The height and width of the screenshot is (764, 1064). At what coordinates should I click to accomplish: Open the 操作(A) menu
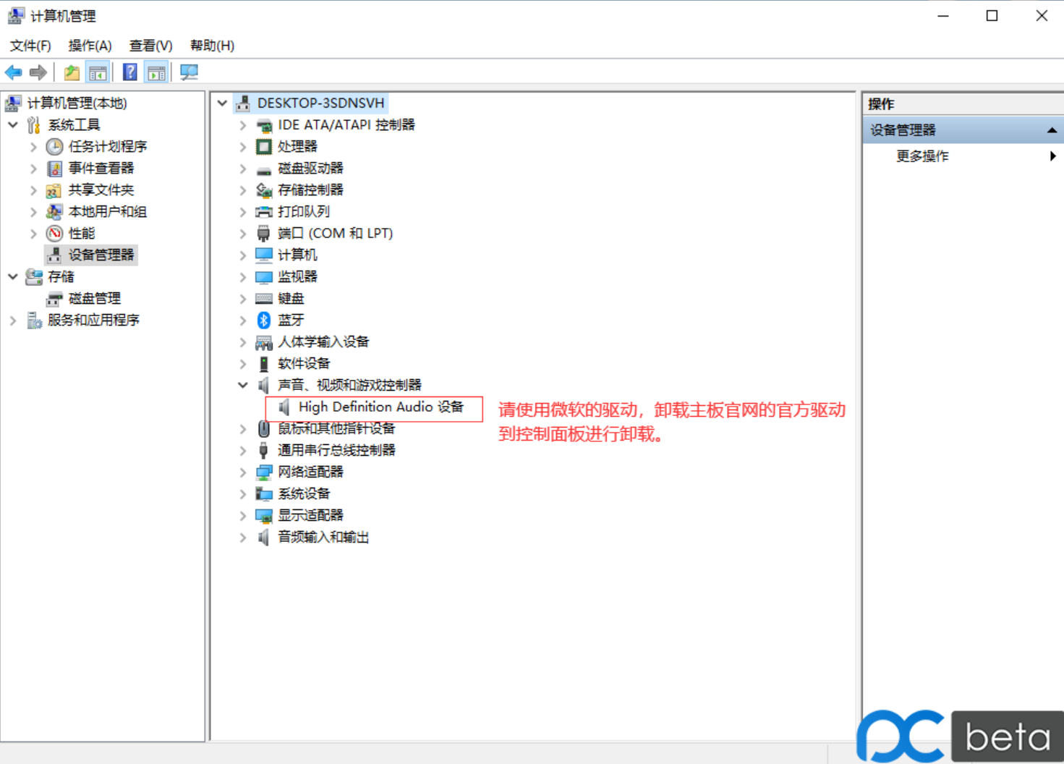[x=90, y=46]
